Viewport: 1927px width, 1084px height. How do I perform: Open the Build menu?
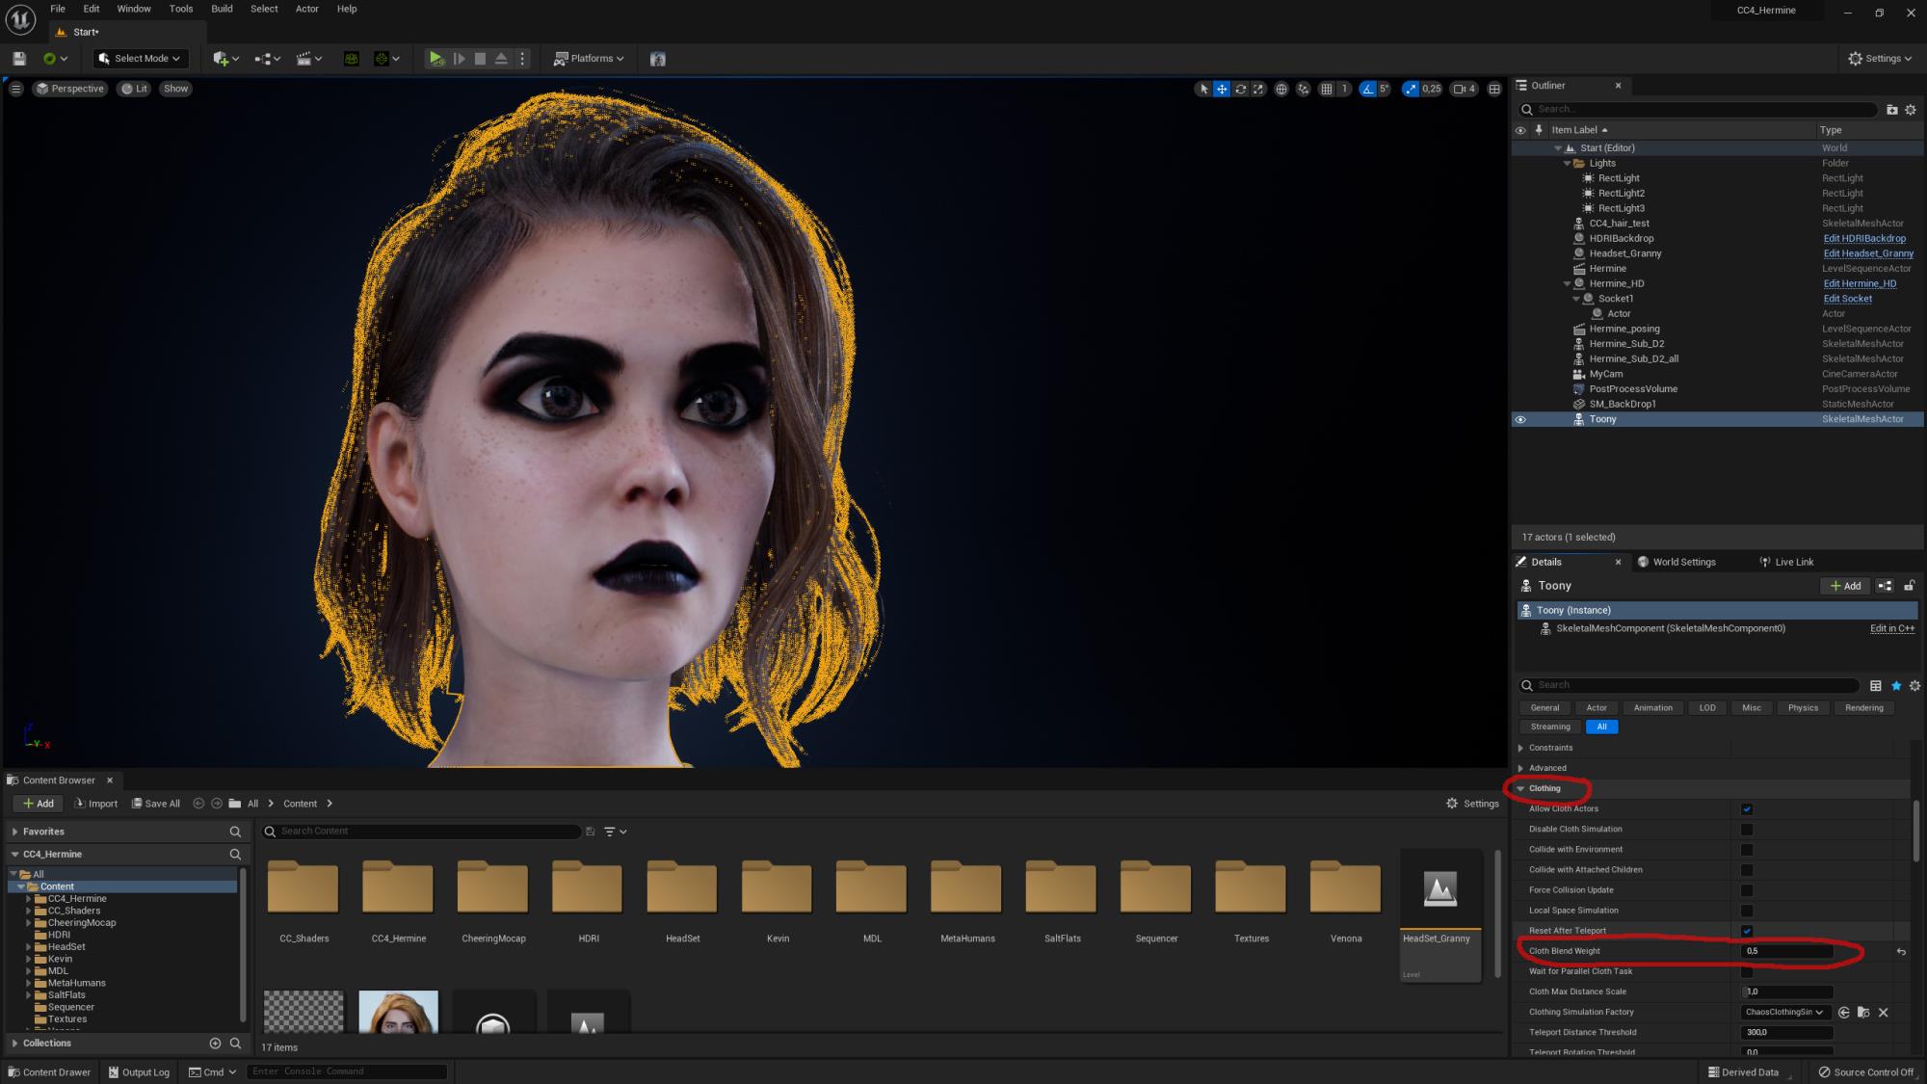(x=222, y=9)
